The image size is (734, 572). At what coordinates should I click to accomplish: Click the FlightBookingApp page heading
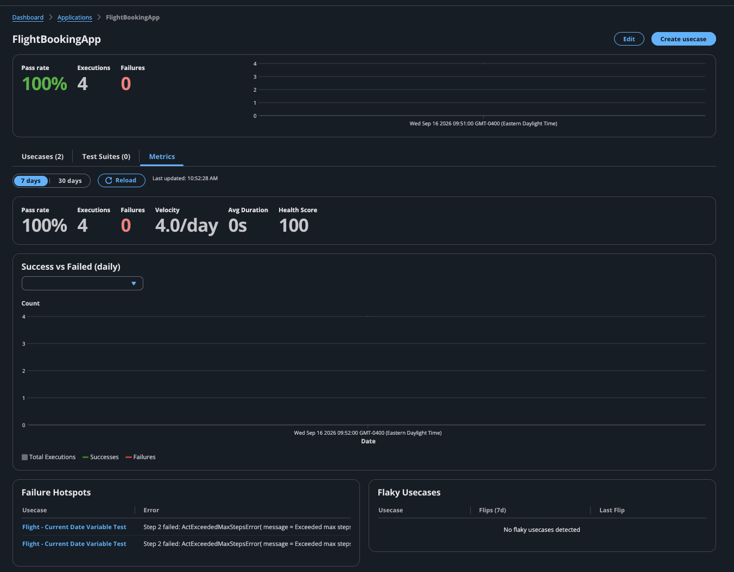point(56,39)
